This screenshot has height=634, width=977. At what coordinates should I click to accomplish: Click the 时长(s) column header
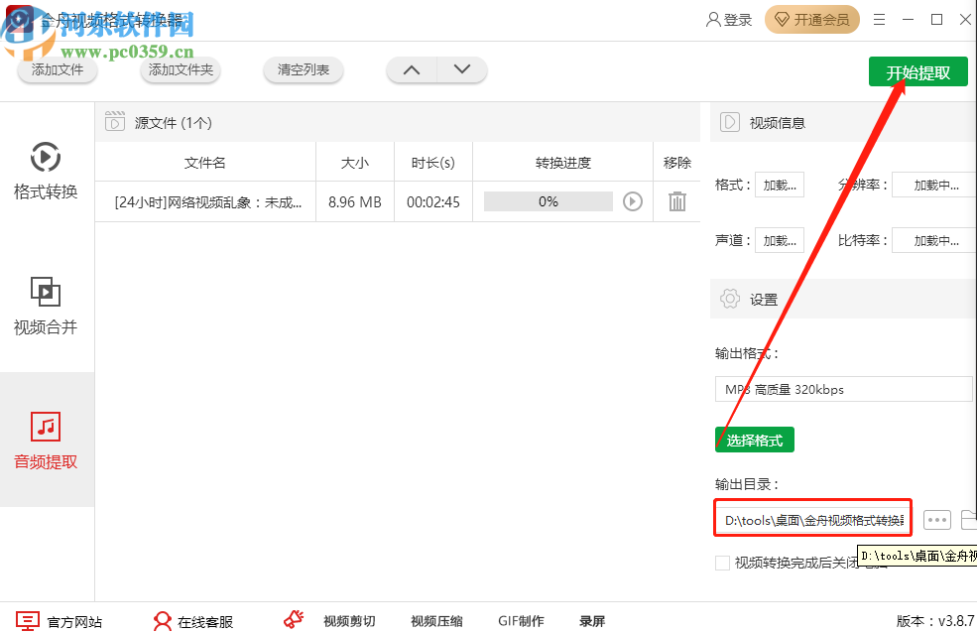433,163
